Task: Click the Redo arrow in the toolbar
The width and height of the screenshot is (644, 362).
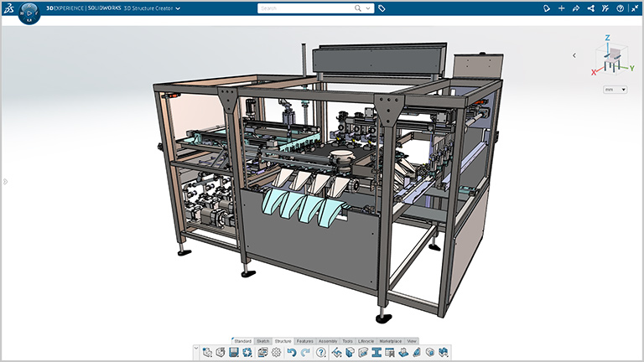Action: (x=305, y=353)
